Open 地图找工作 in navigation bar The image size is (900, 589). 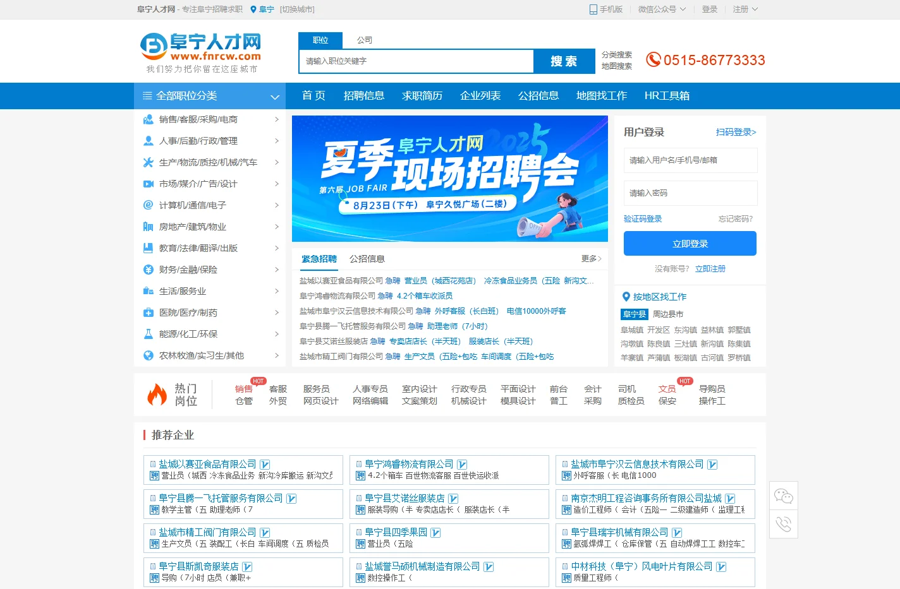pos(602,96)
